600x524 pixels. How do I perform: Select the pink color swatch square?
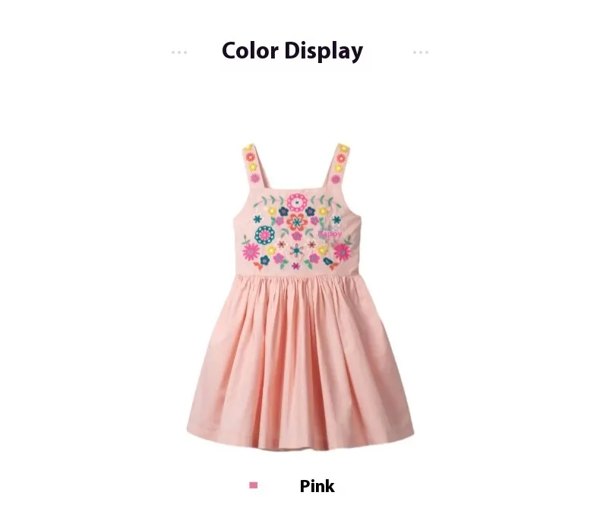pos(254,485)
